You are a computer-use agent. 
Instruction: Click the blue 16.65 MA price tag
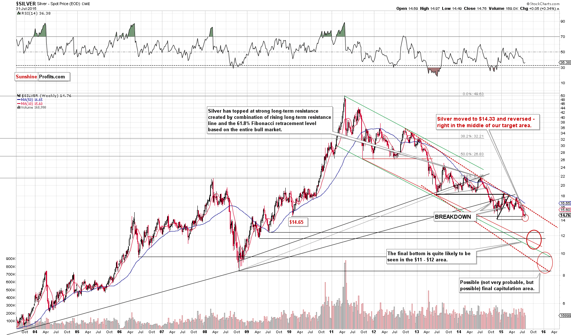click(x=565, y=203)
